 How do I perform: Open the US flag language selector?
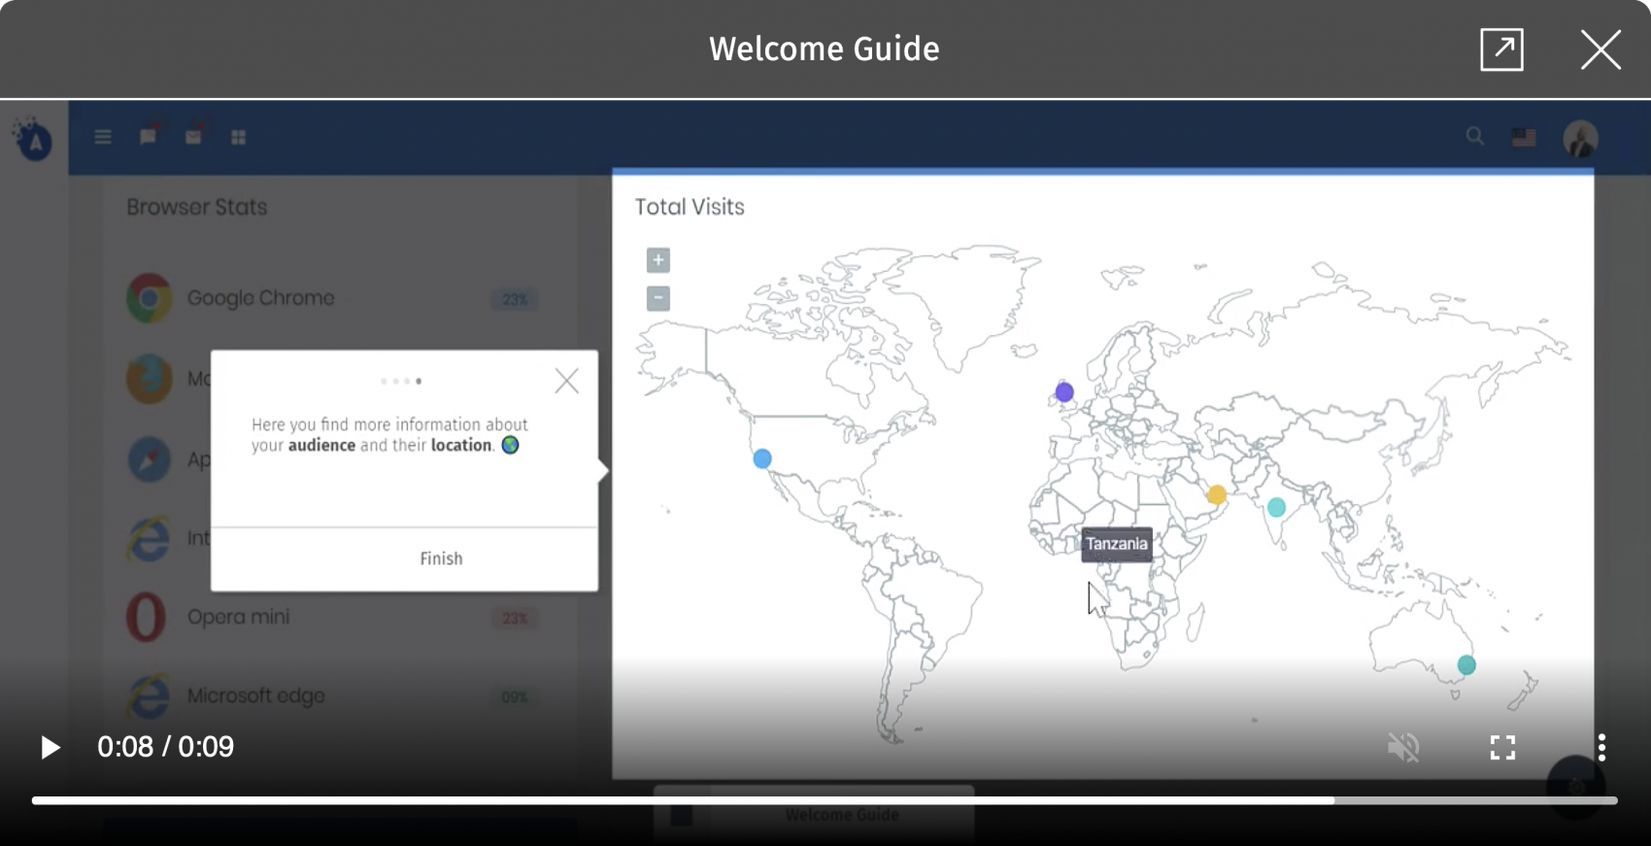tap(1524, 138)
